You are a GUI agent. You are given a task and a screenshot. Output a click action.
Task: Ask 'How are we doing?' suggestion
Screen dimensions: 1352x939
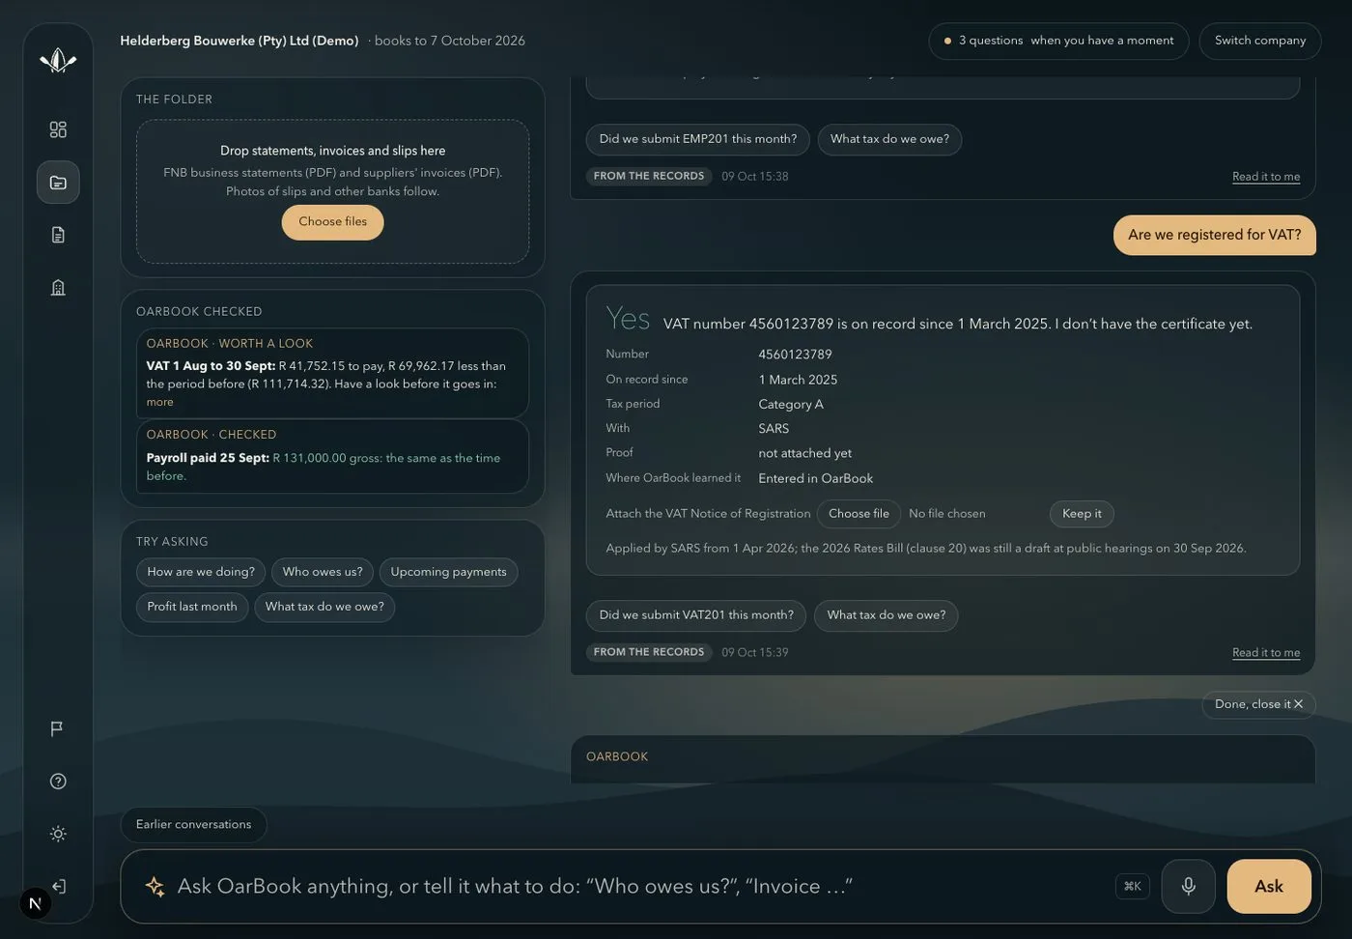click(x=201, y=572)
